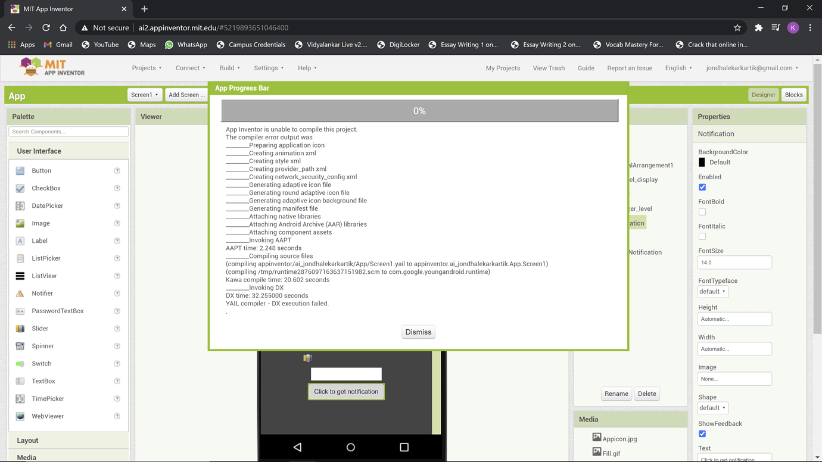Click the help icon beside Button
Screen dimensions: 822x462
117,171
